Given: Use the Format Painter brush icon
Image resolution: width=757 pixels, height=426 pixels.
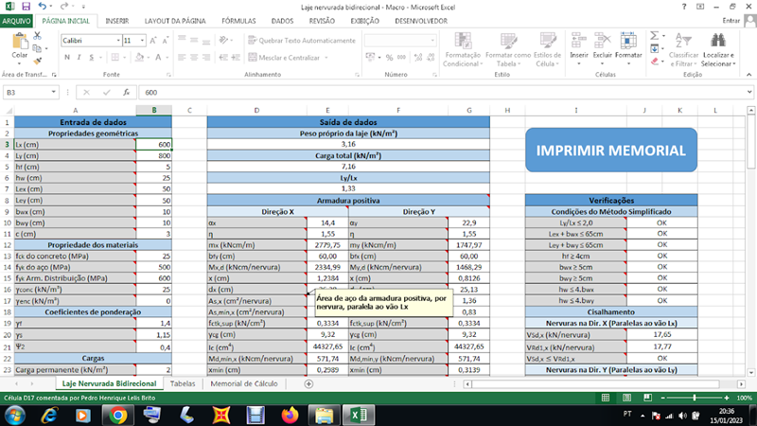Looking at the screenshot, I should tap(37, 61).
